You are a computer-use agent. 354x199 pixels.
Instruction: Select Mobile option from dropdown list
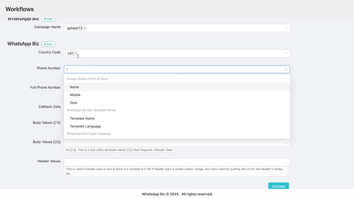tap(177, 95)
